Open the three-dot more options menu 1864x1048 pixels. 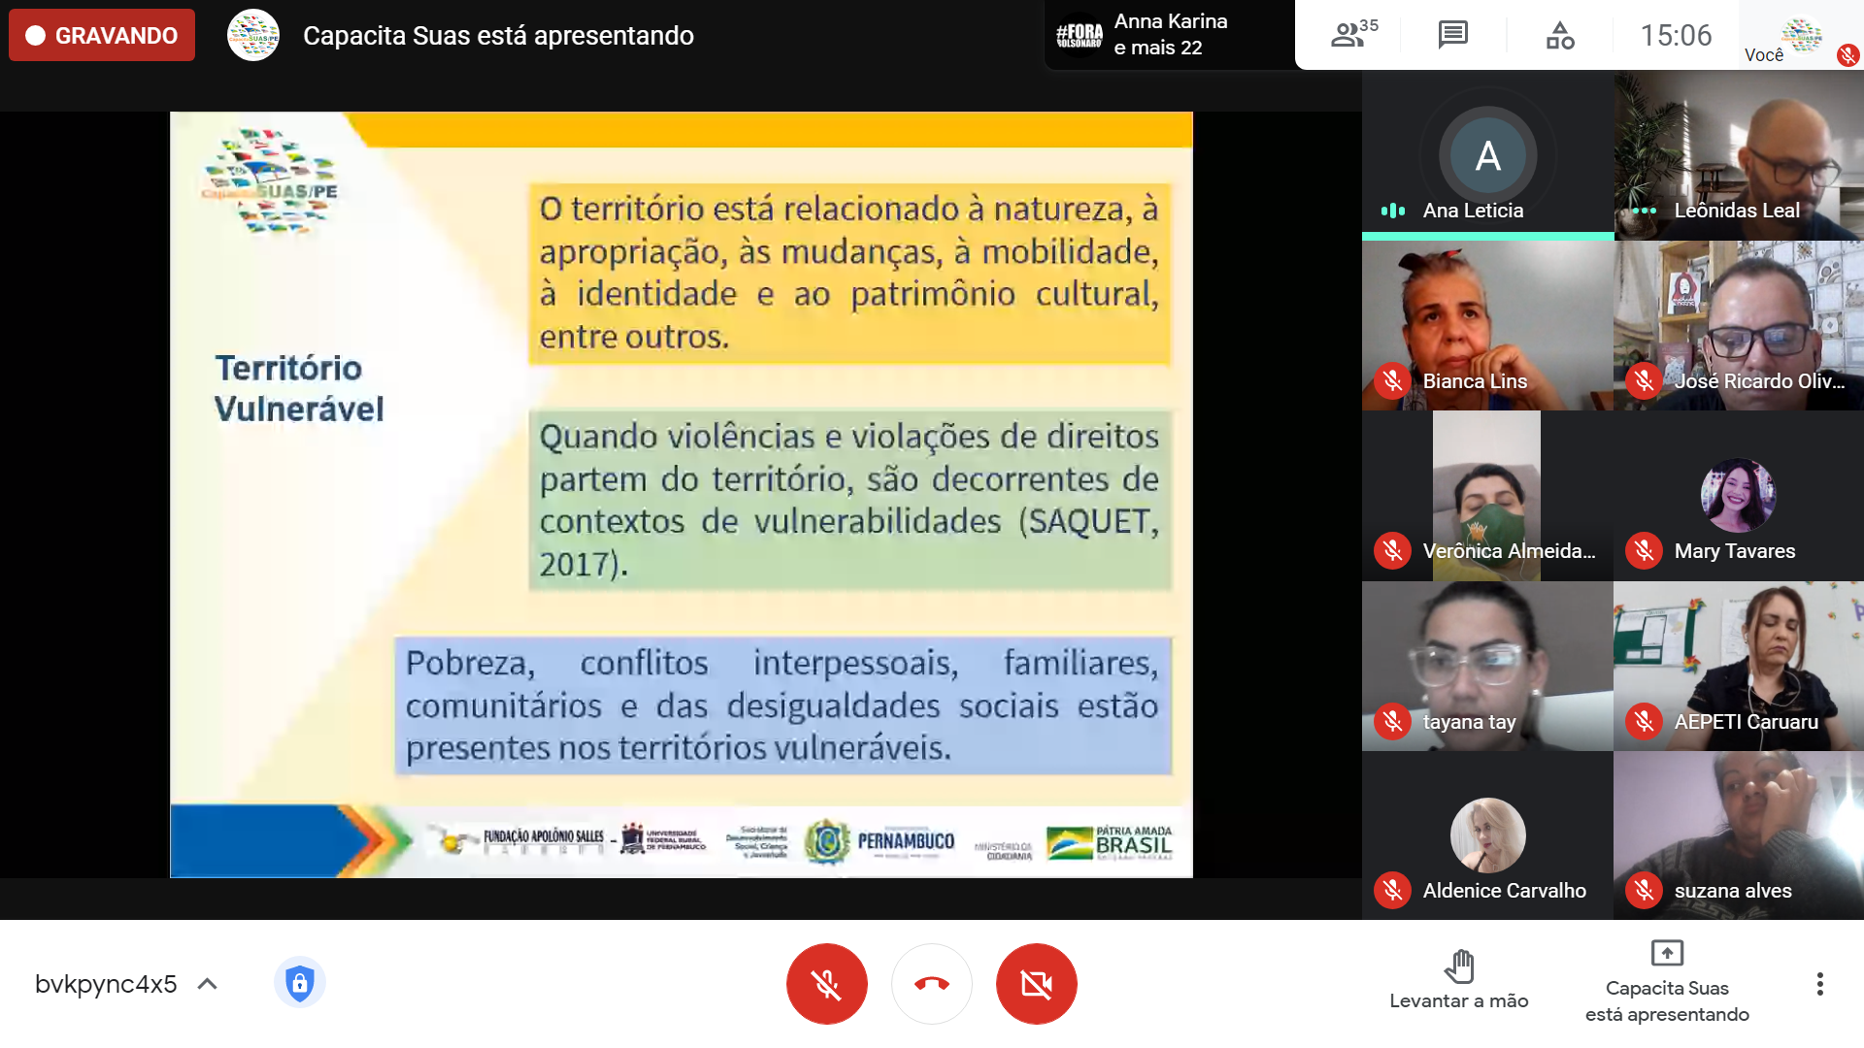point(1819,984)
